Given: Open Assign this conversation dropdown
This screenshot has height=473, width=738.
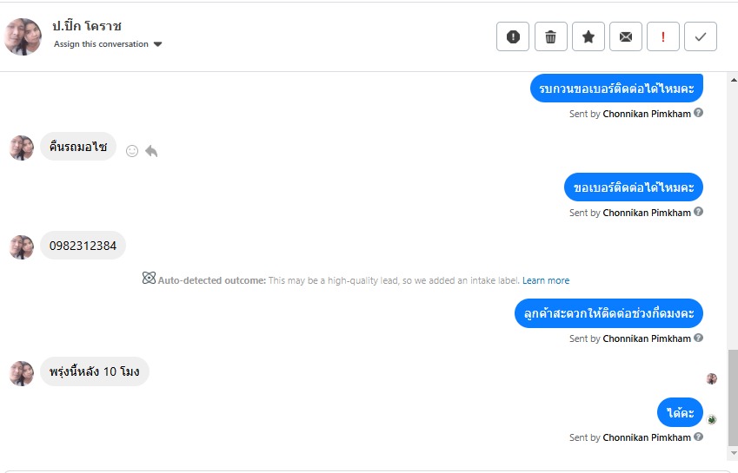Looking at the screenshot, I should [x=108, y=44].
